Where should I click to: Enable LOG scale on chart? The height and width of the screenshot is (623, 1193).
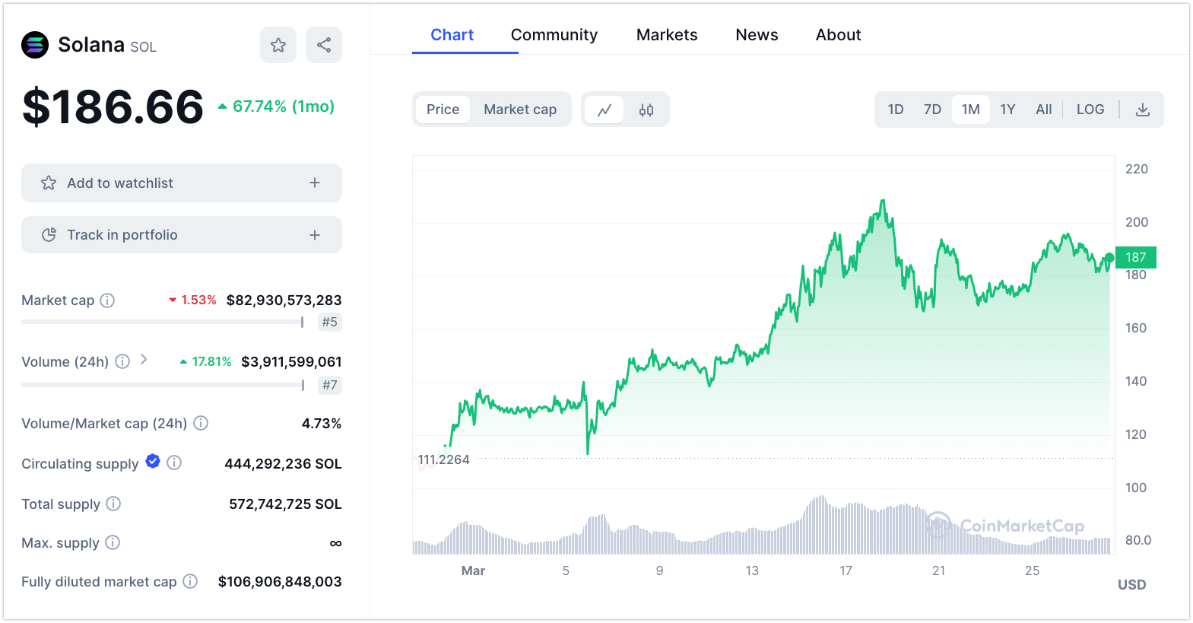[x=1090, y=110]
